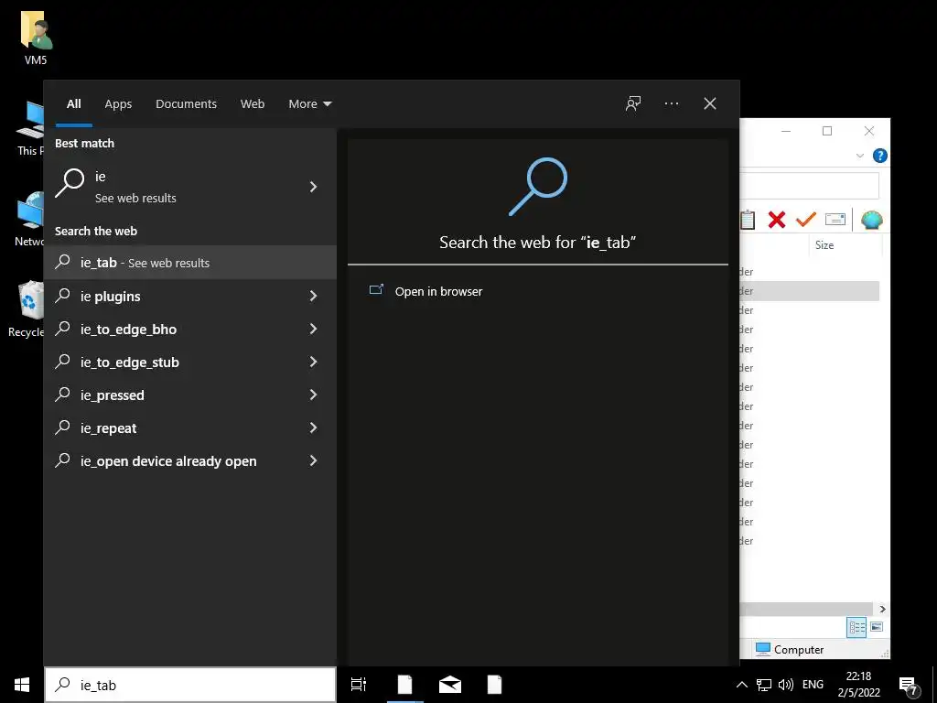The image size is (937, 703).
Task: Open the This PC desktop icon
Action: 30,128
